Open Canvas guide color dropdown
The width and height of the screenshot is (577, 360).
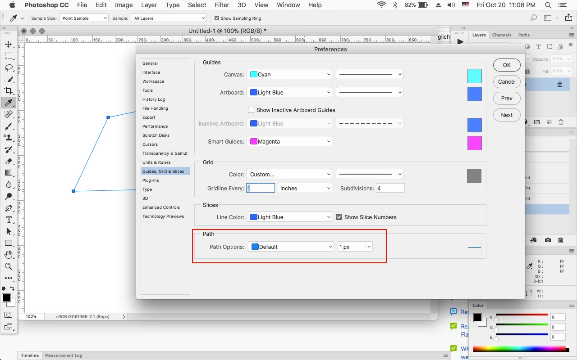[x=289, y=74]
